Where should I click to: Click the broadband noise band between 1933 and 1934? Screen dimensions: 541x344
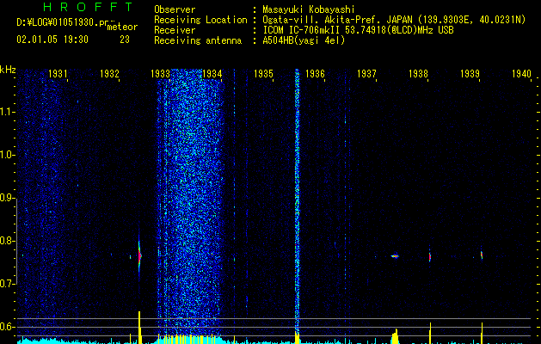point(192,200)
